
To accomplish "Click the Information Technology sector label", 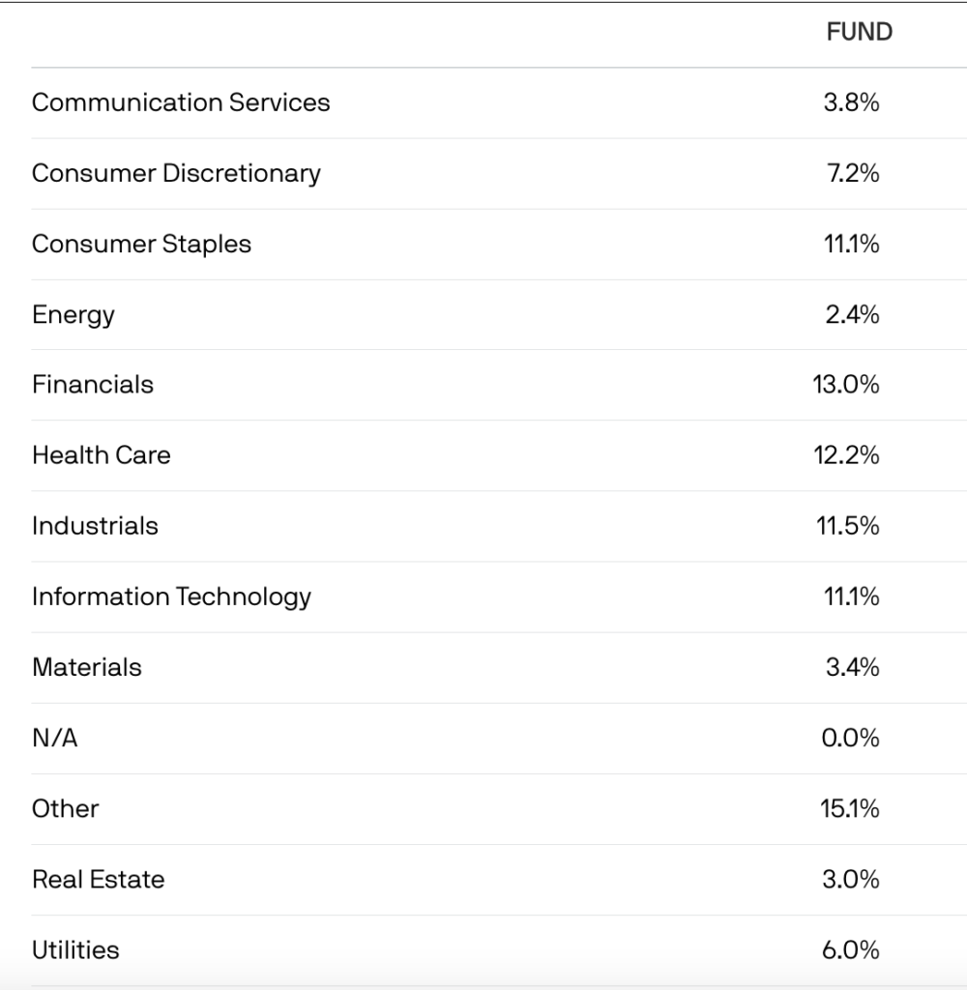I will [171, 597].
